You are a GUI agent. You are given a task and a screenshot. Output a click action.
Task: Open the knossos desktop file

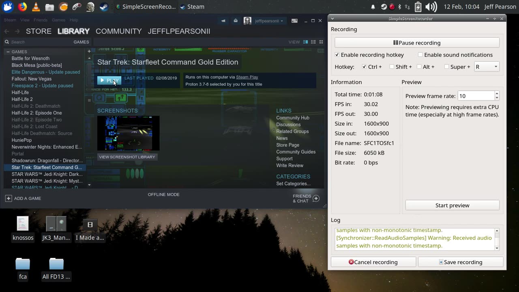point(23,229)
